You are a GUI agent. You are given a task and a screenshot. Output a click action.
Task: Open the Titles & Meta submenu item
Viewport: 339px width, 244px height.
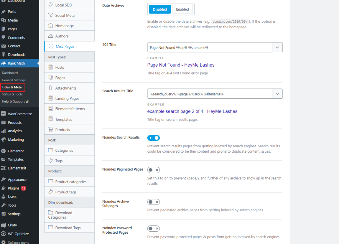12,87
